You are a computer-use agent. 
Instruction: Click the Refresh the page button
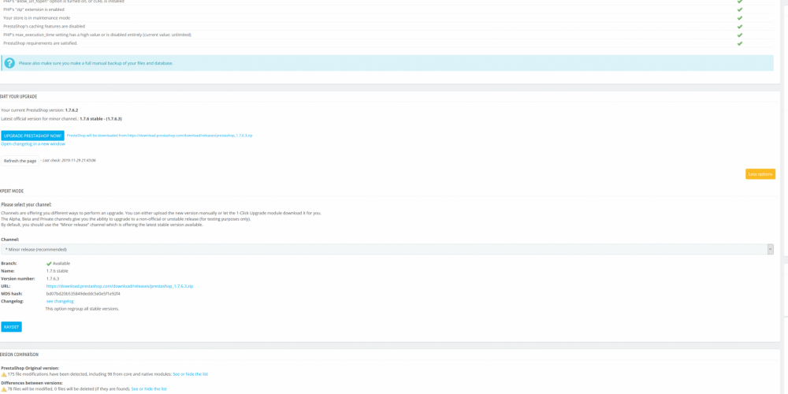point(20,161)
